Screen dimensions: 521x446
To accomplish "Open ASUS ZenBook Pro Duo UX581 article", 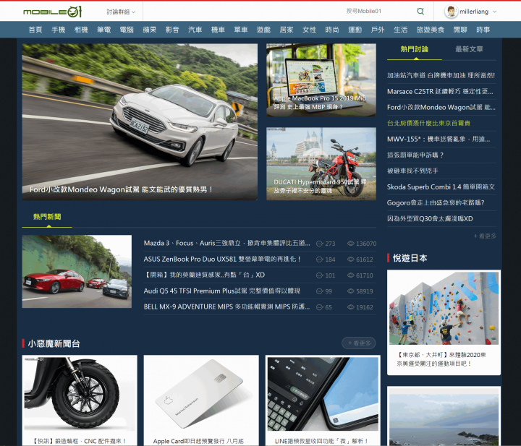I will tap(222, 260).
